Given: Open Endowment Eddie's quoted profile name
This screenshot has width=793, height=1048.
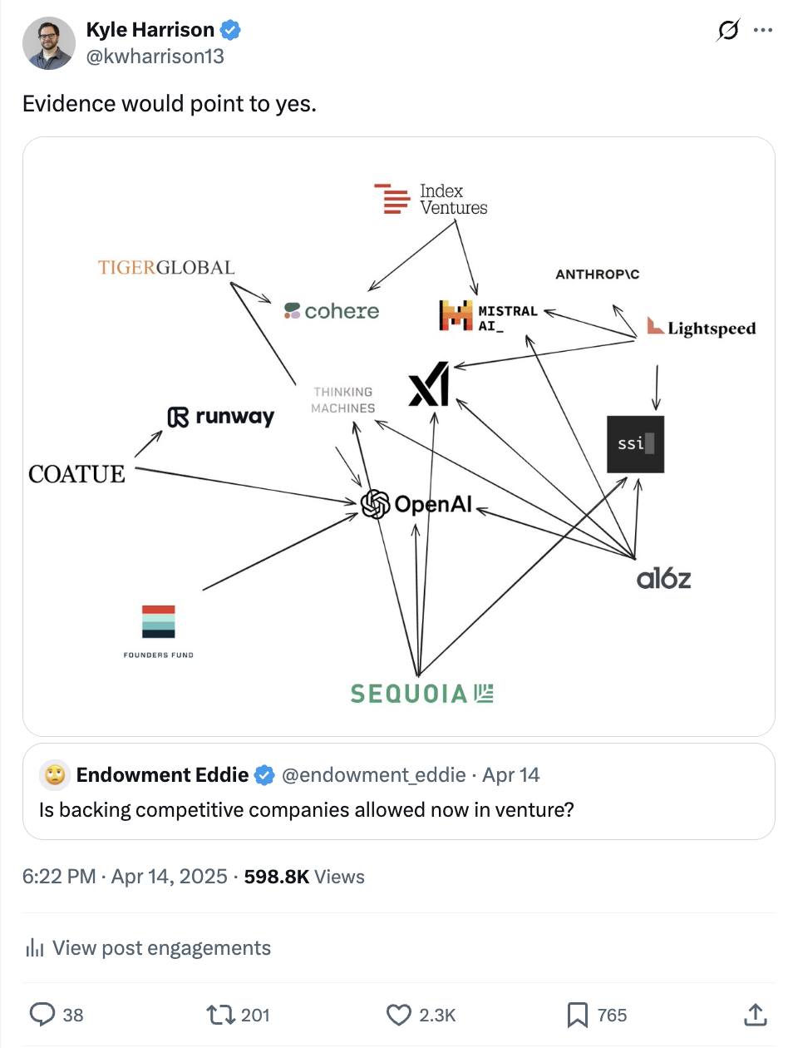Looking at the screenshot, I should point(162,774).
